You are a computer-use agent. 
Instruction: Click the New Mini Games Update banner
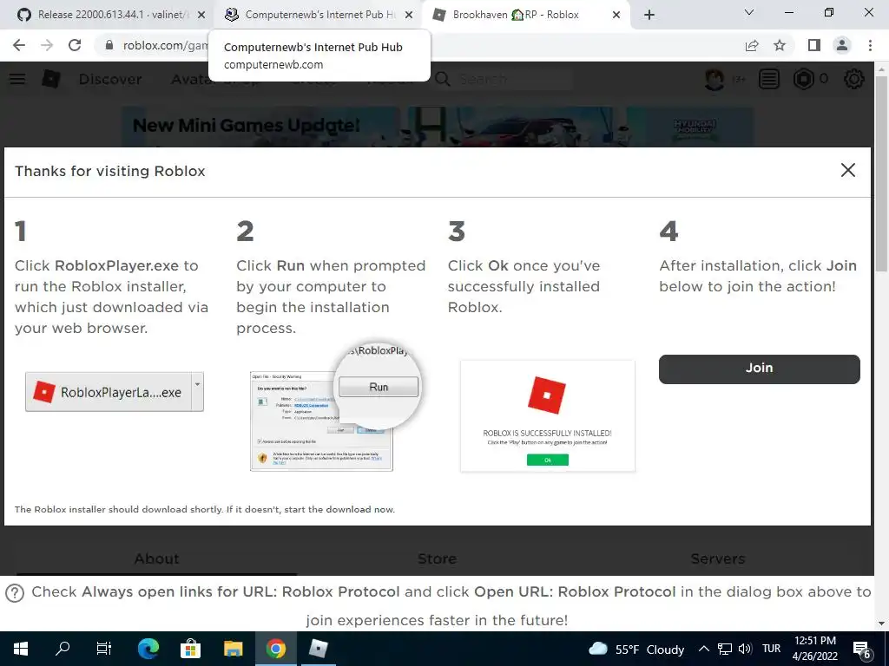438,127
